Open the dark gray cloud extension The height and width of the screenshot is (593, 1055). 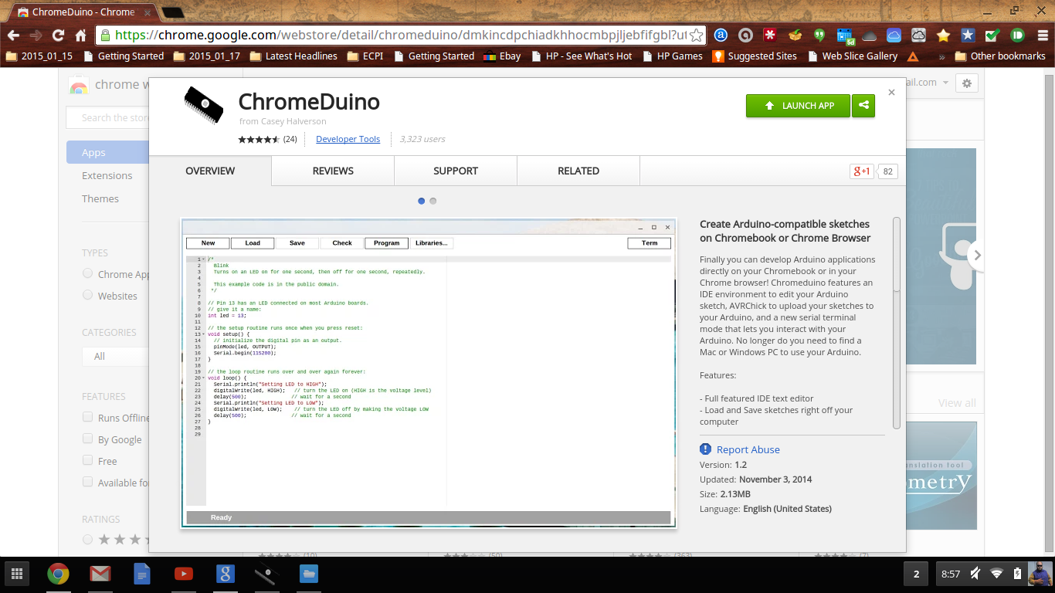869,36
